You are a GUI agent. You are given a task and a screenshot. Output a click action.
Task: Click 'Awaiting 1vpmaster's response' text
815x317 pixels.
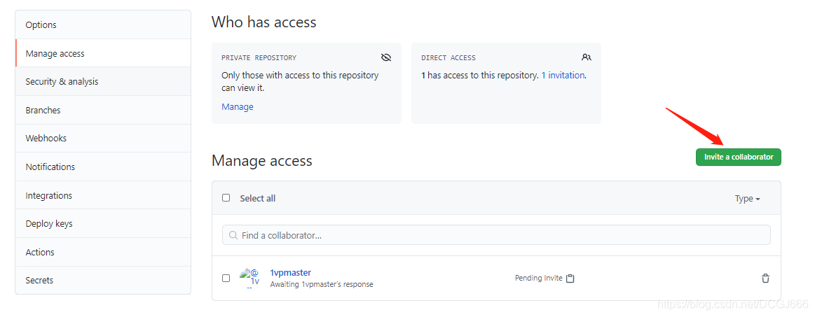click(x=322, y=284)
